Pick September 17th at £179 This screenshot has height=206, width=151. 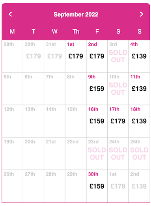118,121
